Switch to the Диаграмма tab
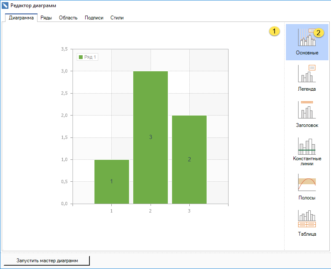The height and width of the screenshot is (269, 331). click(21, 18)
